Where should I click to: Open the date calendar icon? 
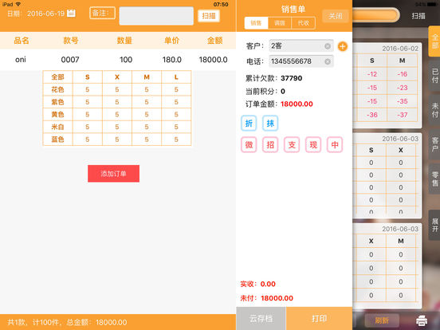click(71, 14)
